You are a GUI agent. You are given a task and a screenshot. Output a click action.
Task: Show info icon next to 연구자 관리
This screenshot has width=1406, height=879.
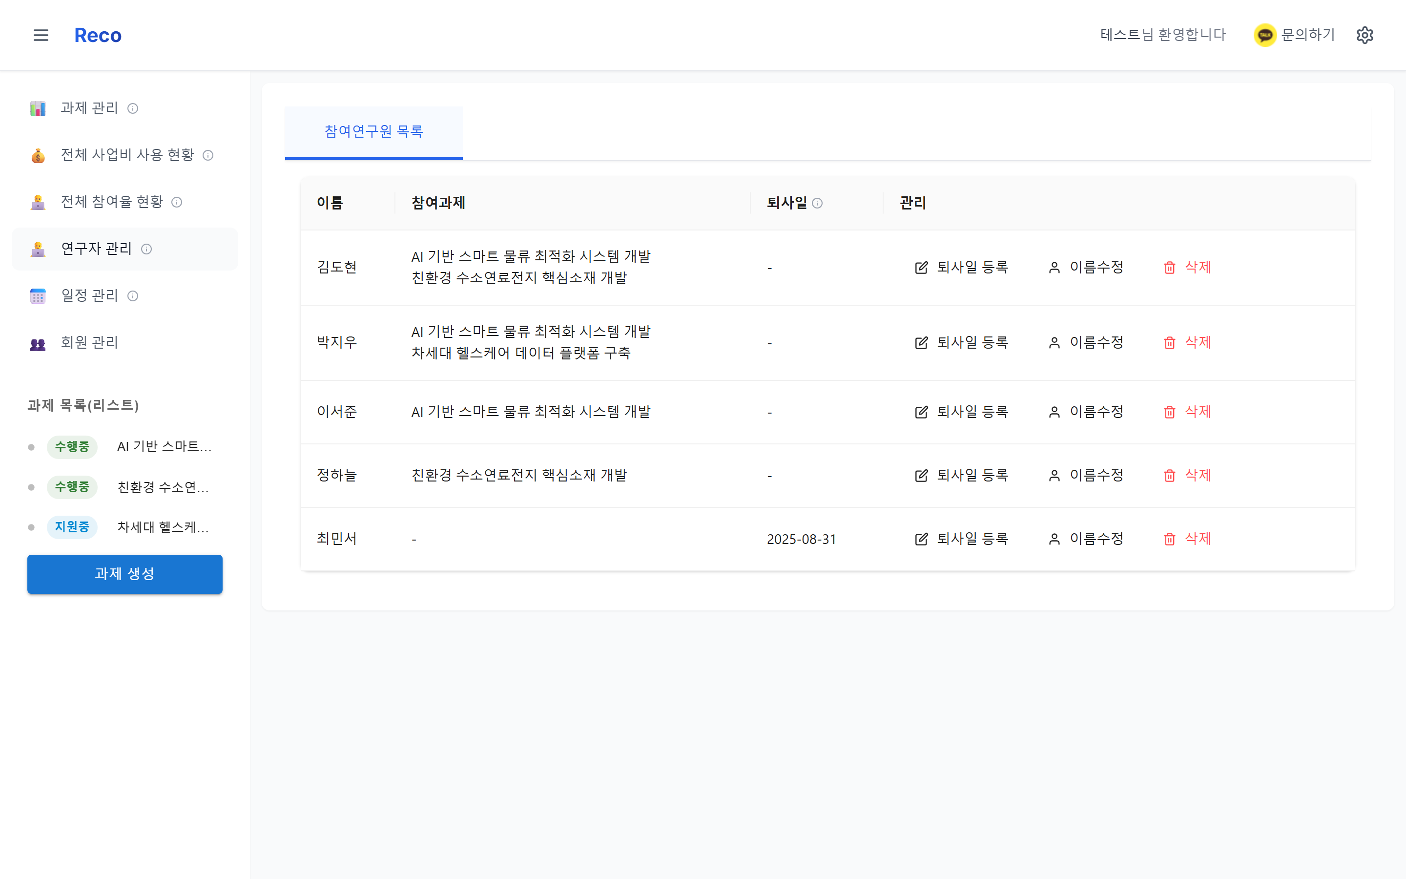pos(146,249)
